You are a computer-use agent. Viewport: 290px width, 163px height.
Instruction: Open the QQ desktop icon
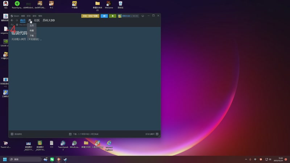click(6, 5)
